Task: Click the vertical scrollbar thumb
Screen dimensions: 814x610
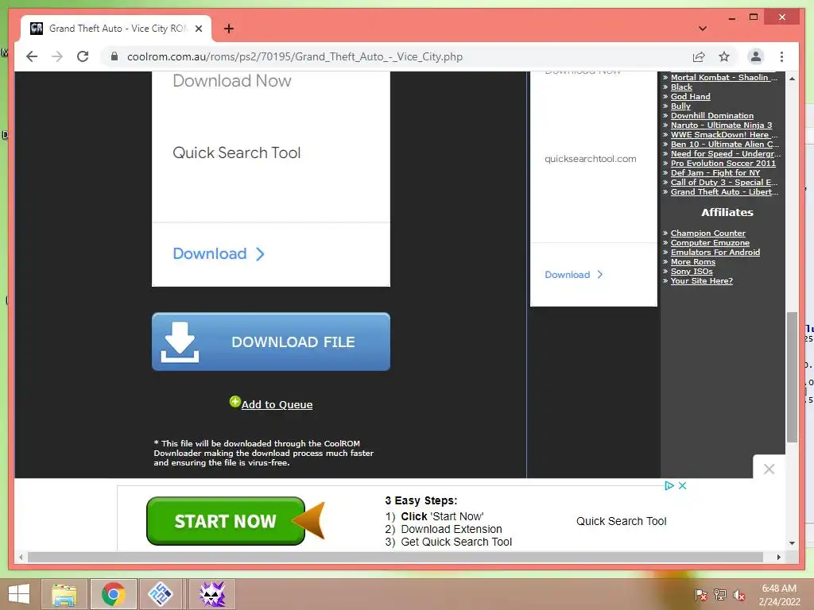Action: tap(792, 377)
